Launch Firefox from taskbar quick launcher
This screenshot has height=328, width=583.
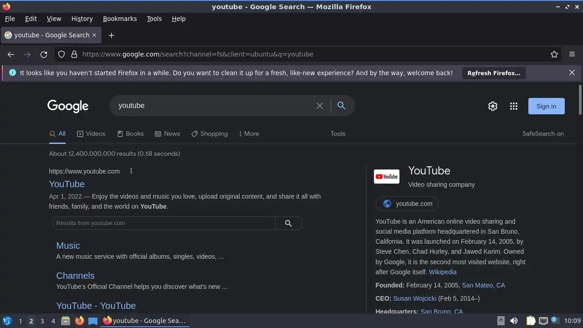tap(79, 321)
